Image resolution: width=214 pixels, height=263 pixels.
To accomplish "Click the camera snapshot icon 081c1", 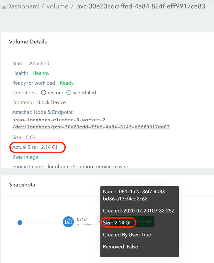I will 68,222.
